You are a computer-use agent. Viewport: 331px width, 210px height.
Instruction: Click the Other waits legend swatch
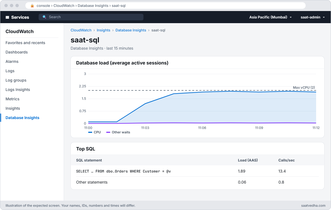click(x=108, y=132)
